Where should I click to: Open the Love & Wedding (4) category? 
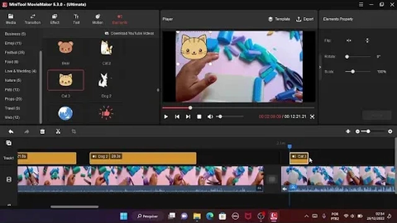(20, 71)
